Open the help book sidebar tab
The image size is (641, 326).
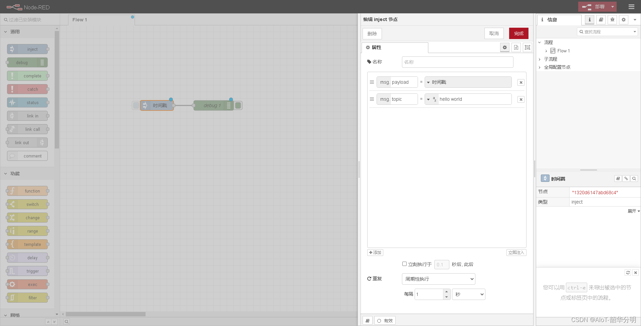click(601, 20)
